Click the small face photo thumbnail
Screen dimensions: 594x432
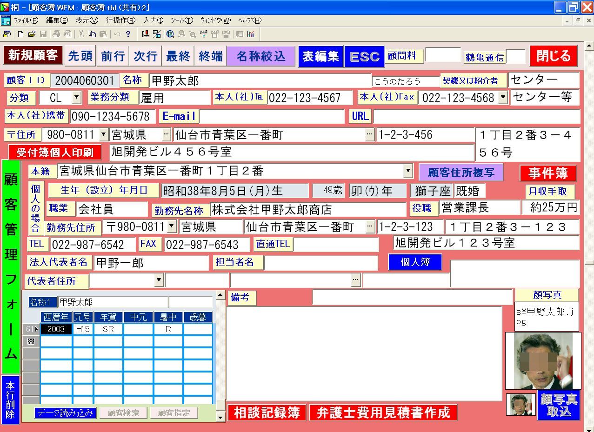pyautogui.click(x=521, y=404)
